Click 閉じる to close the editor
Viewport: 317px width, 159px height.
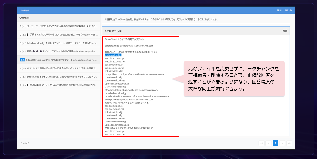[x=288, y=10]
